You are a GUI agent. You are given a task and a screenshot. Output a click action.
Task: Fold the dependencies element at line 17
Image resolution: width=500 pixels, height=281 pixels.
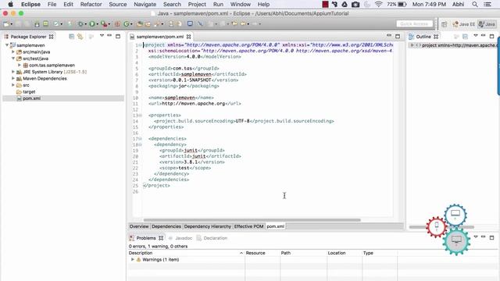141,139
